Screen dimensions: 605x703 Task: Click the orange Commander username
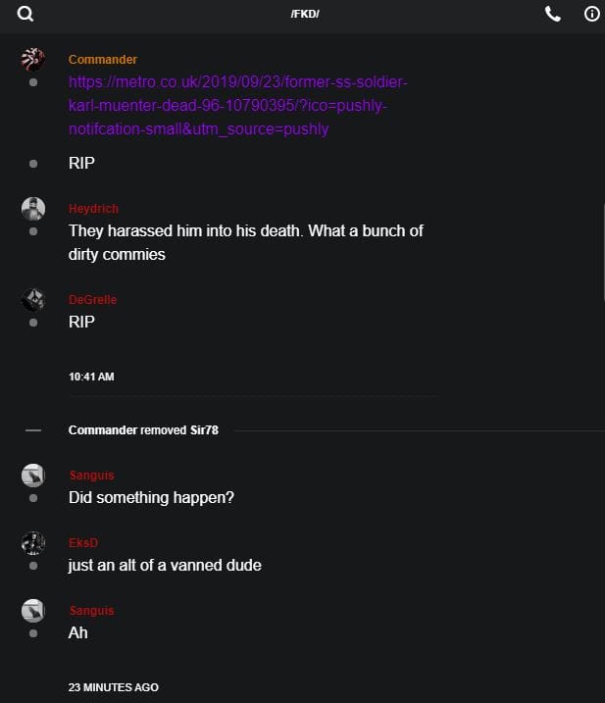103,60
